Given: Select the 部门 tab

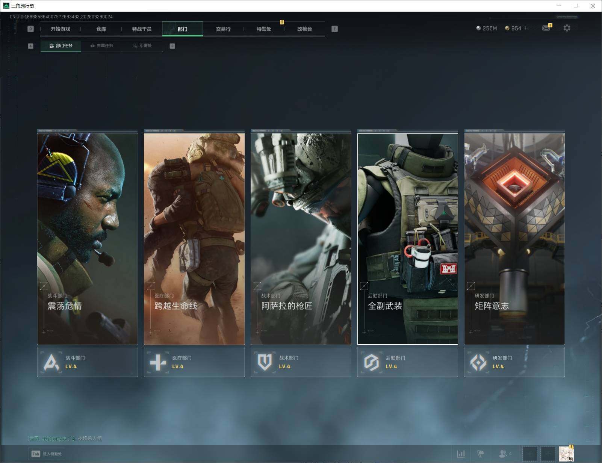Looking at the screenshot, I should pyautogui.click(x=183, y=29).
